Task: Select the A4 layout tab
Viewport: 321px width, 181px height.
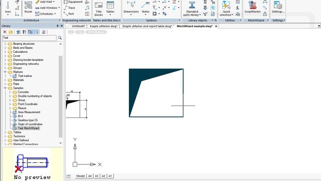Action: 90,176
